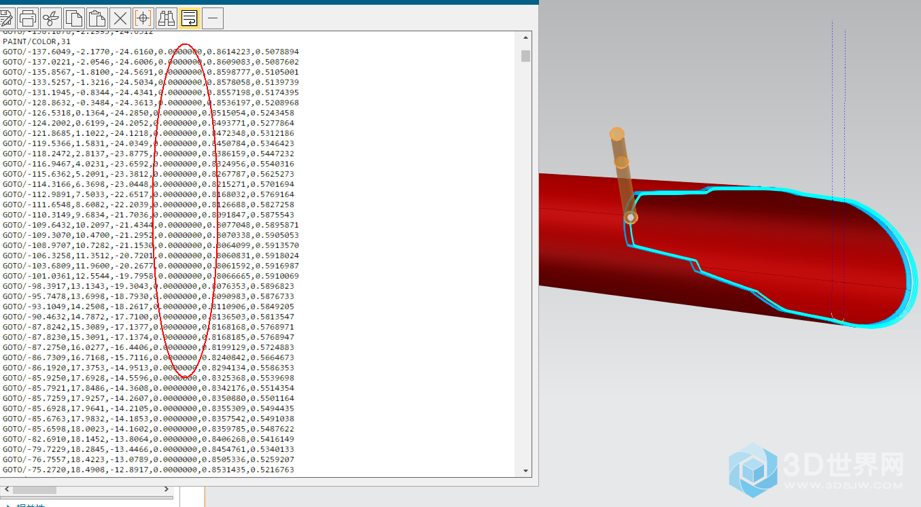
Task: Click the dash icon in the toolbar
Action: tap(213, 18)
